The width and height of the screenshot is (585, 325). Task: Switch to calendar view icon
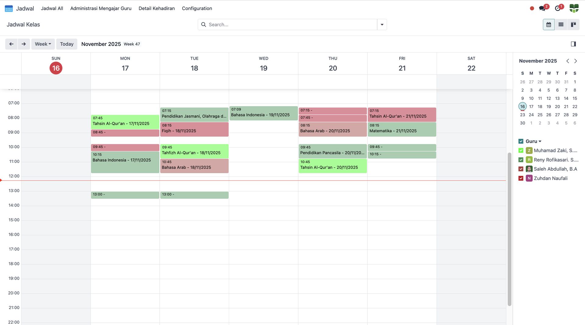(548, 25)
